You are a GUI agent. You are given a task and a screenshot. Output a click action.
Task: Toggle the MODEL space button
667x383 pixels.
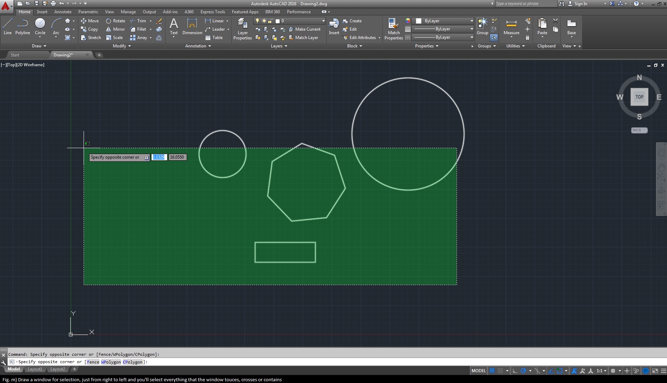[x=478, y=371]
